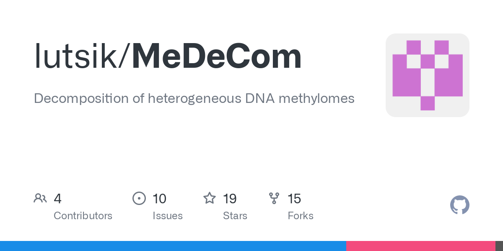Click the Forks label
This screenshot has width=503, height=251.
(x=301, y=216)
